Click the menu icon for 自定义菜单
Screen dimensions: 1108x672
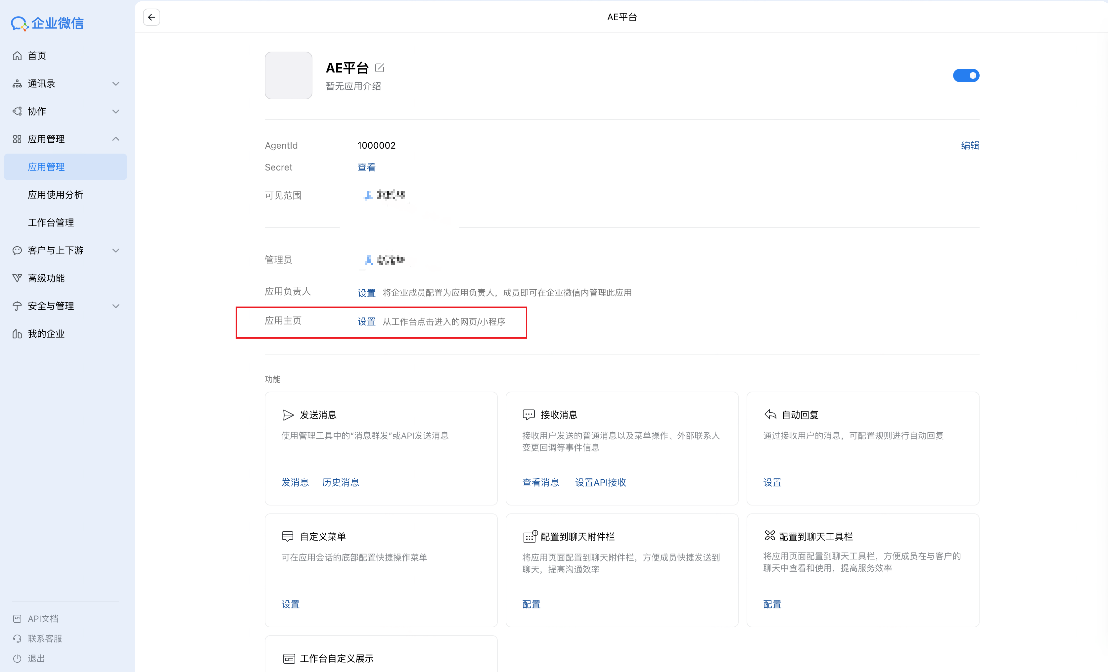(x=288, y=536)
